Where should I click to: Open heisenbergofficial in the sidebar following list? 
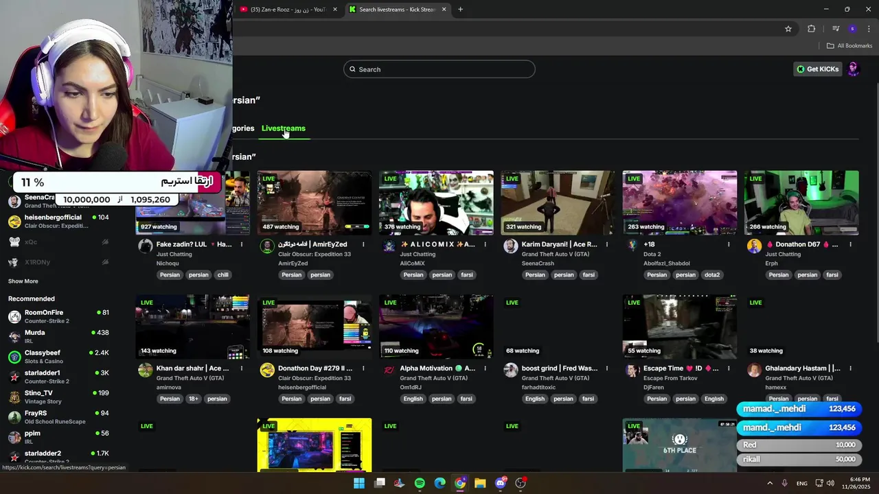click(58, 221)
